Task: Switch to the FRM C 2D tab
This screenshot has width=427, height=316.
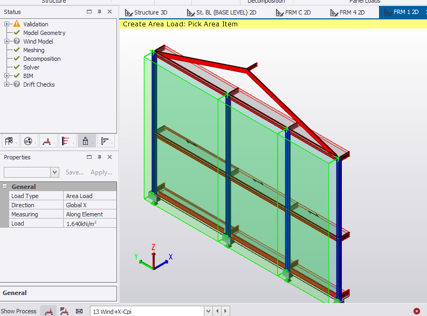Action: tap(293, 12)
